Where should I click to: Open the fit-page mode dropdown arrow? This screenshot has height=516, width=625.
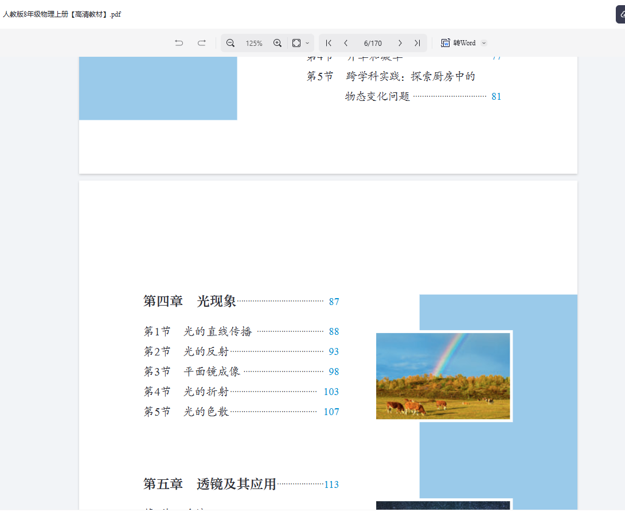[307, 43]
